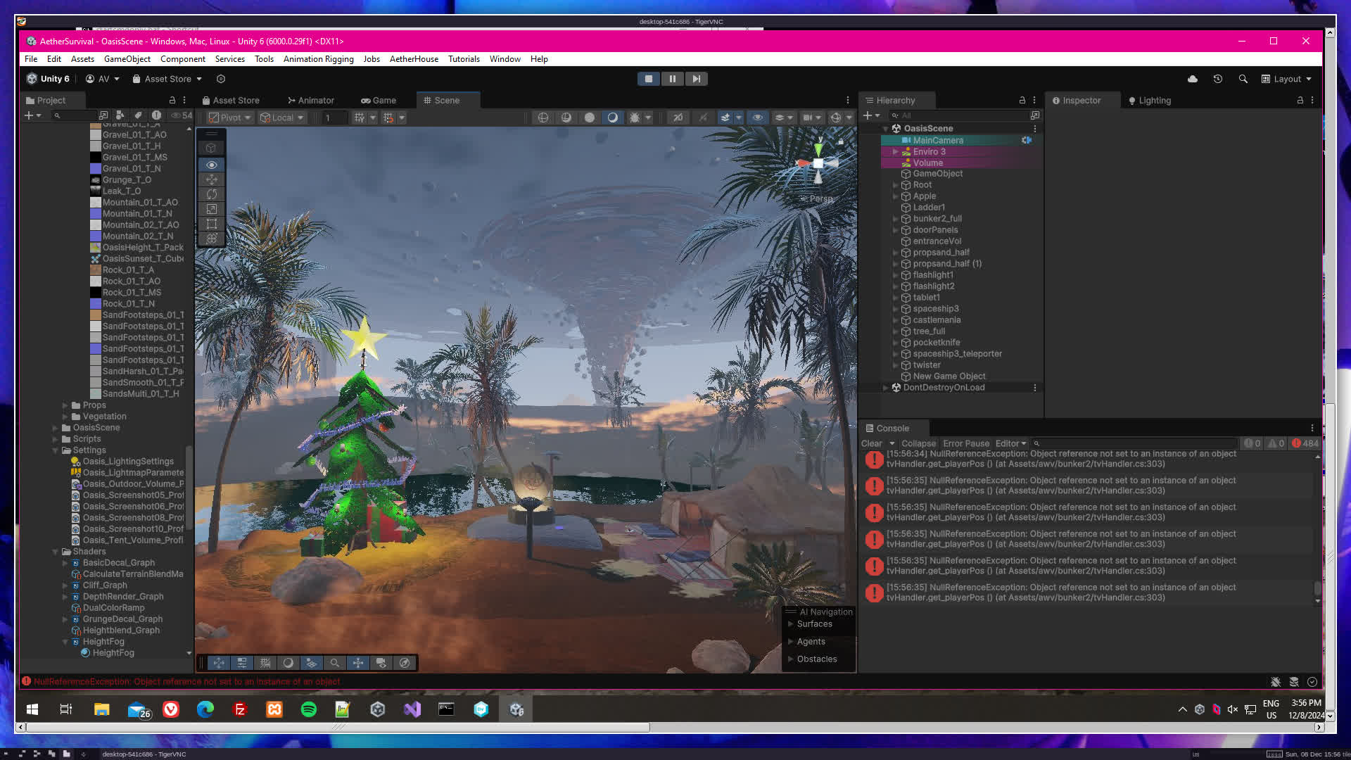Clear the Console log

coord(871,443)
